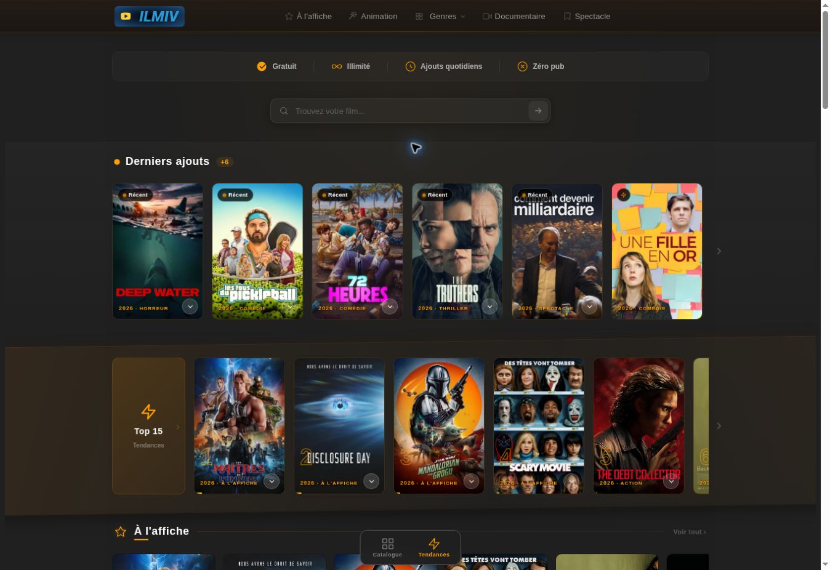Expand details on Deep Water card
This screenshot has height=570, width=830.
coord(190,307)
